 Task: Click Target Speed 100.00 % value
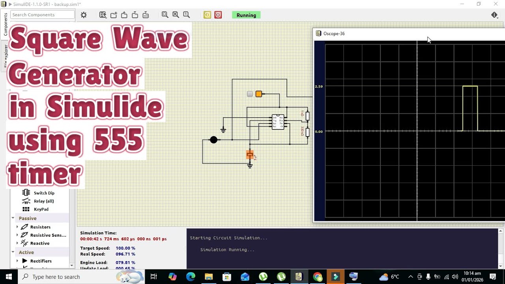tap(125, 248)
